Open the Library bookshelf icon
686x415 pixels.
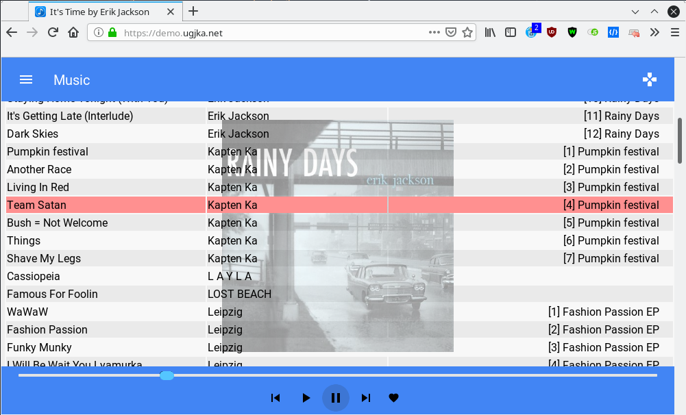pyautogui.click(x=490, y=32)
